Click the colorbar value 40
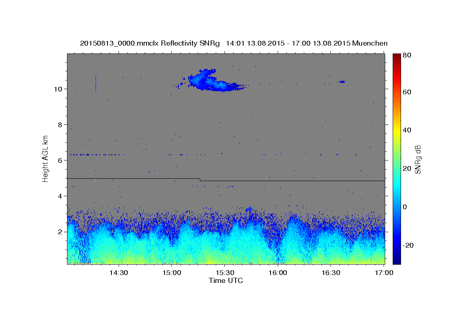 coord(407,130)
